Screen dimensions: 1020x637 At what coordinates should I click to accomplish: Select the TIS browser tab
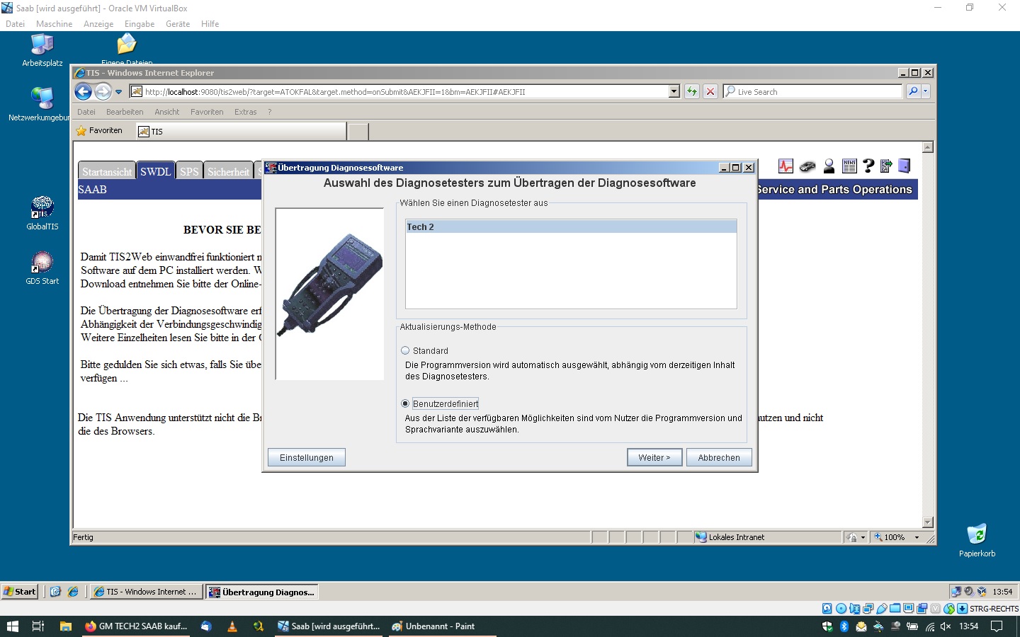[241, 132]
